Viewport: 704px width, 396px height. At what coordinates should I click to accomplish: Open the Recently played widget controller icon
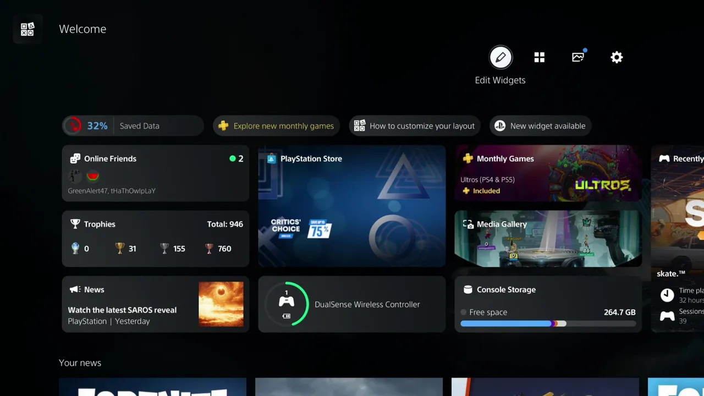coord(664,158)
